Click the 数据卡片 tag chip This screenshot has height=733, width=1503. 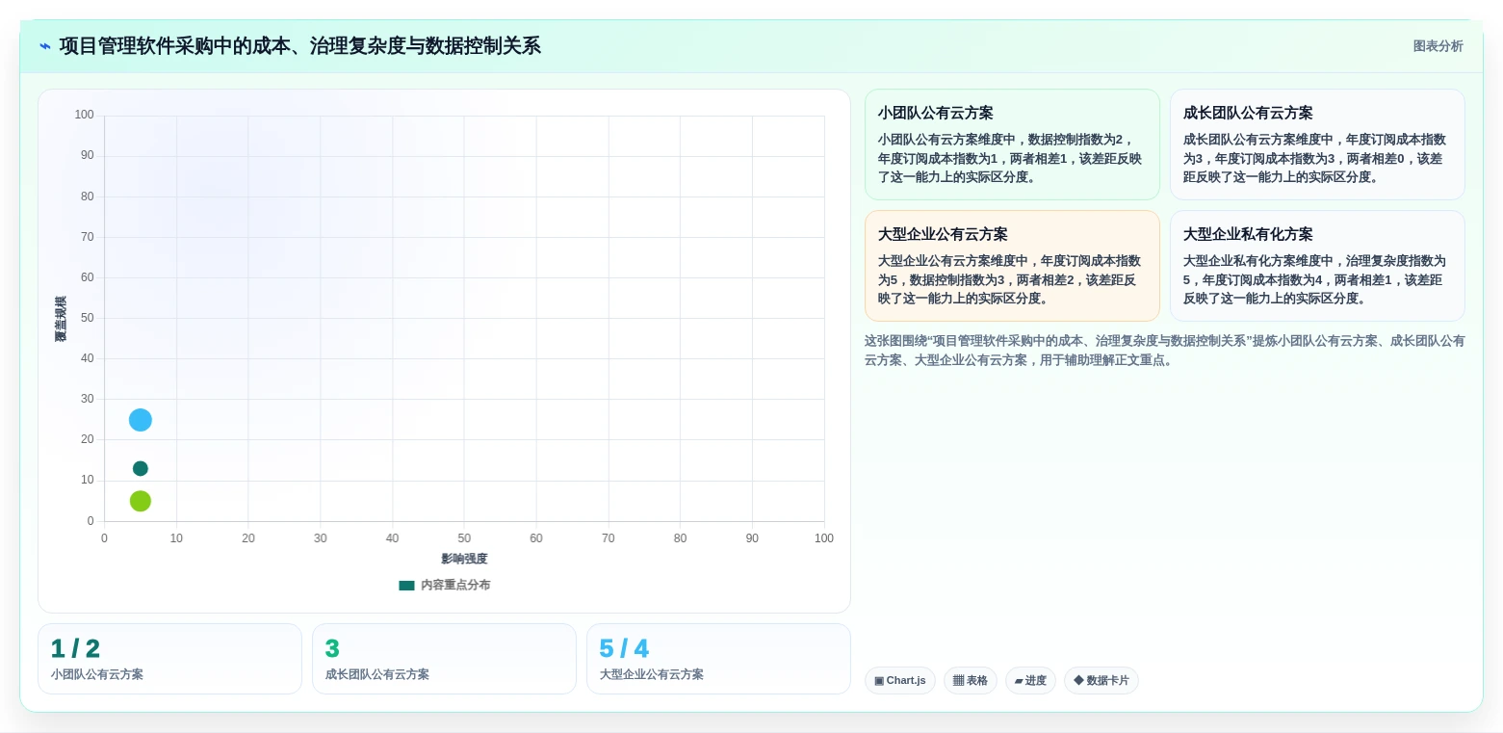coord(1101,680)
